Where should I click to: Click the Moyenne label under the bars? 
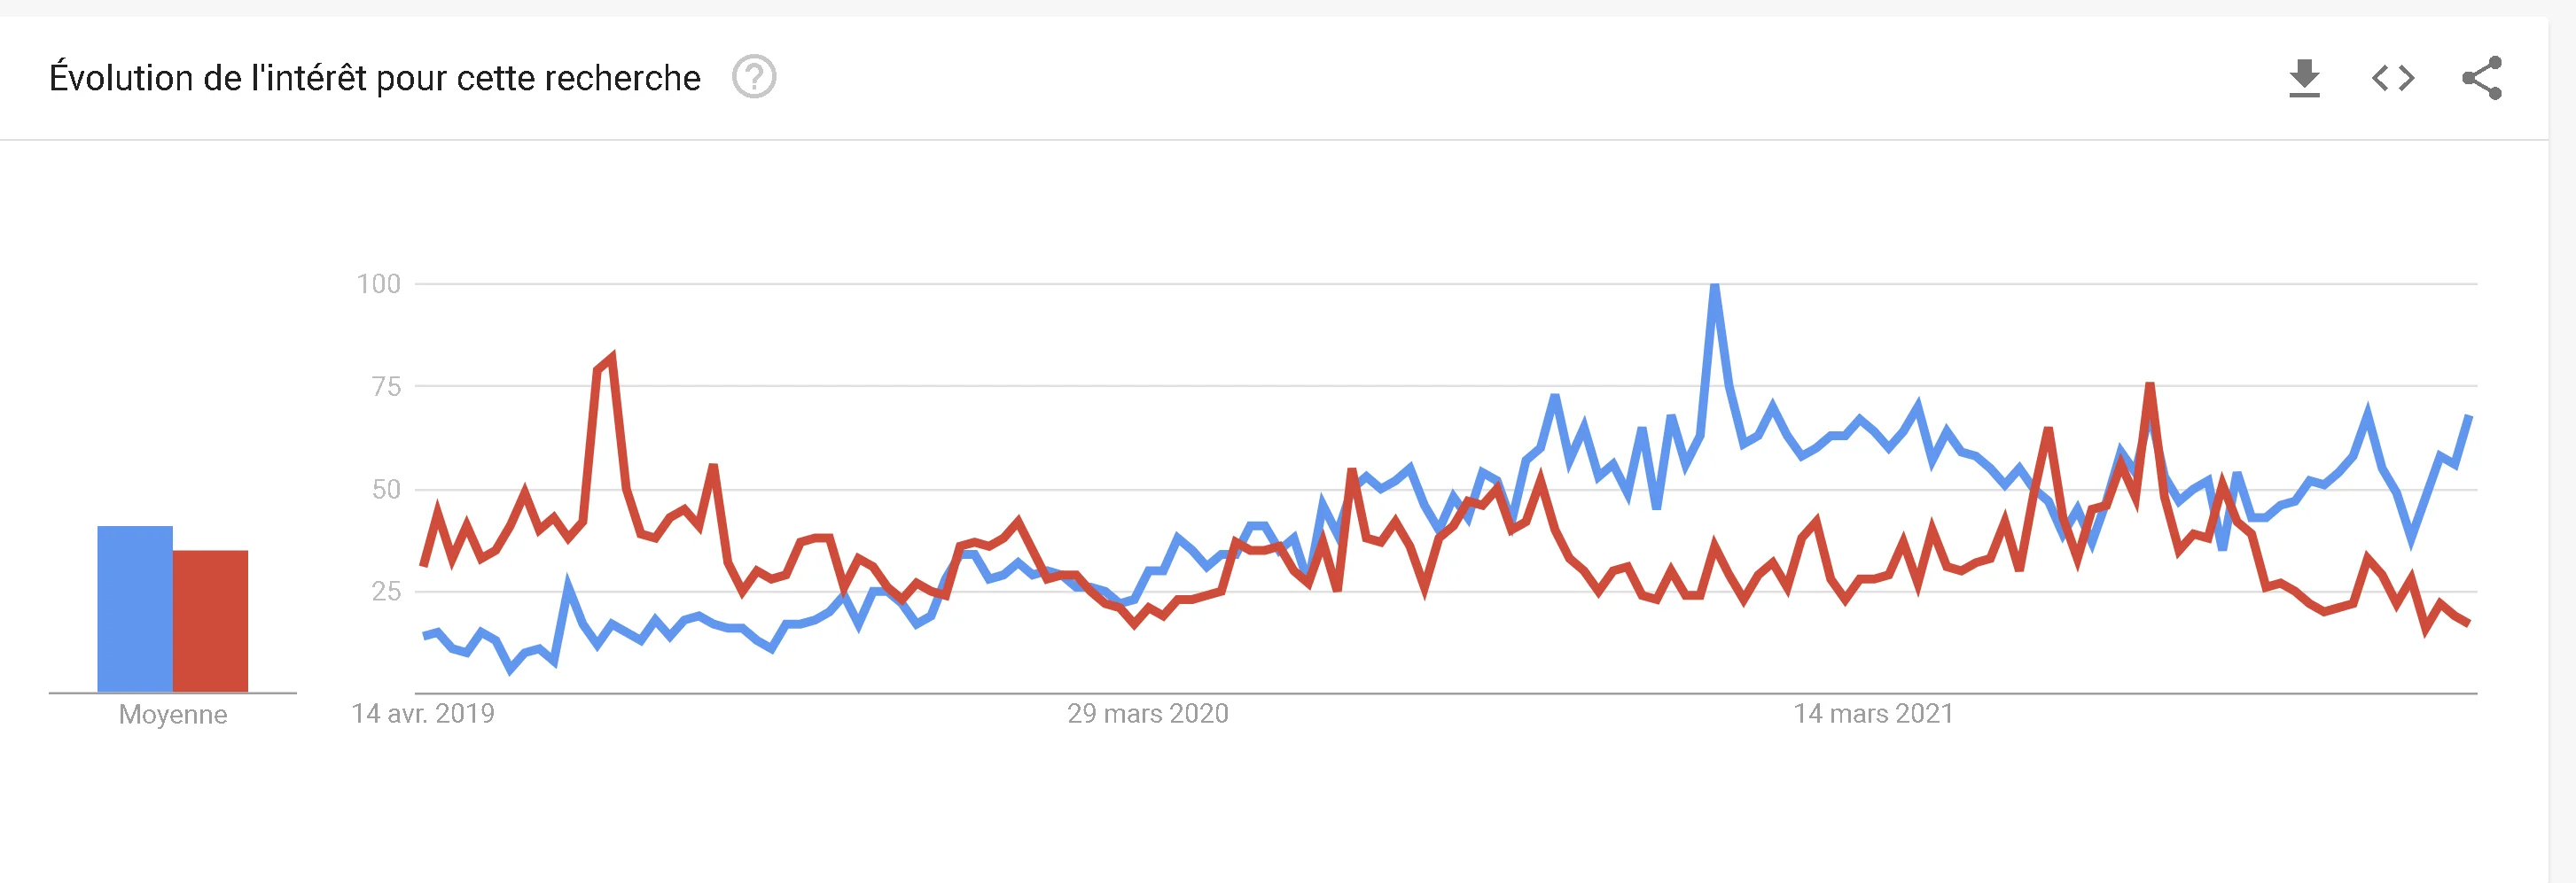[173, 714]
